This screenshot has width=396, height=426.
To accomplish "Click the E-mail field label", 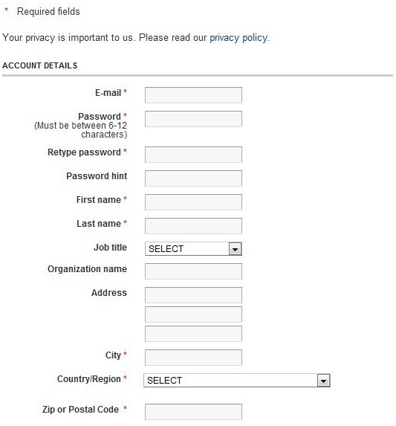I will [x=108, y=93].
